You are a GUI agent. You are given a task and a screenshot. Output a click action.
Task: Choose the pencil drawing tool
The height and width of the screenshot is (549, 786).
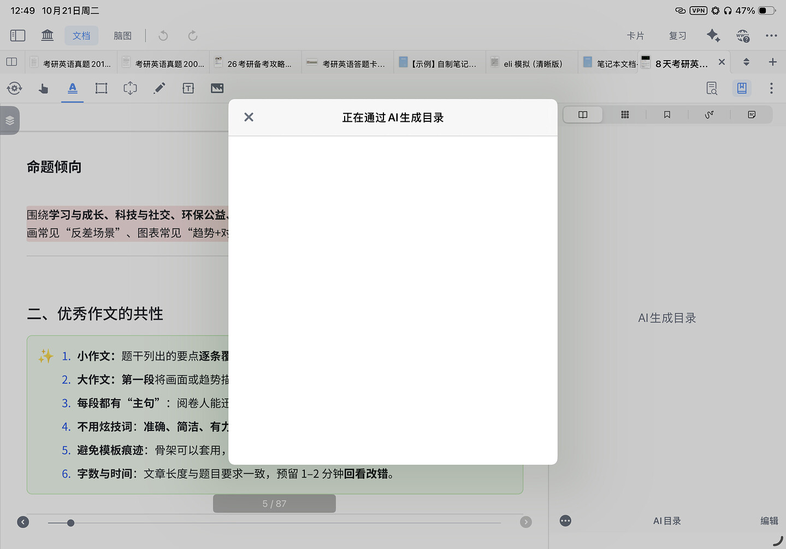pos(159,88)
